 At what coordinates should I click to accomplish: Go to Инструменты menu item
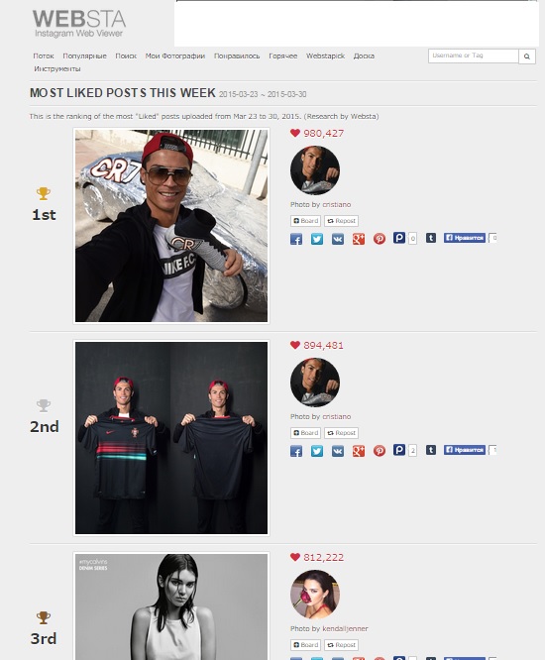pos(57,68)
